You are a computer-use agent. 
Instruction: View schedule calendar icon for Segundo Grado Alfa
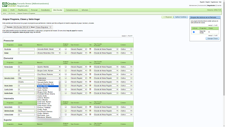90,78
